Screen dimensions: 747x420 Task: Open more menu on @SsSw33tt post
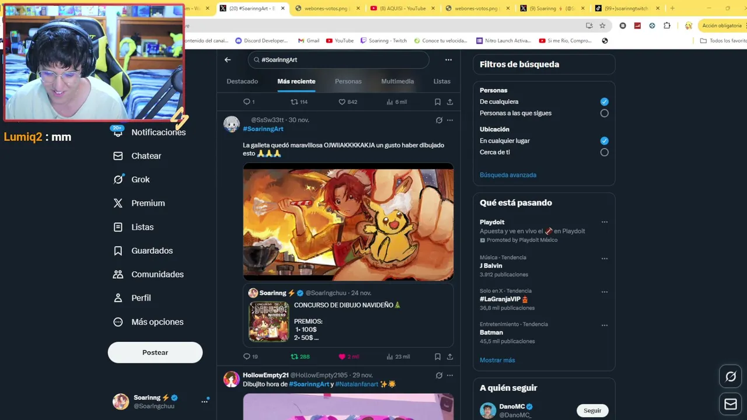450,120
